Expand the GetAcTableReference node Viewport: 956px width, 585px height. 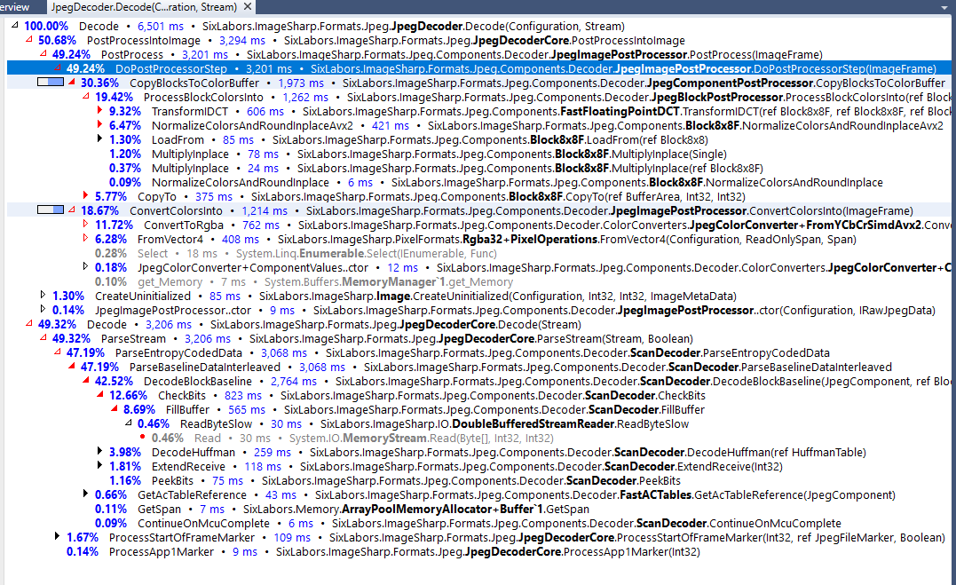[85, 494]
